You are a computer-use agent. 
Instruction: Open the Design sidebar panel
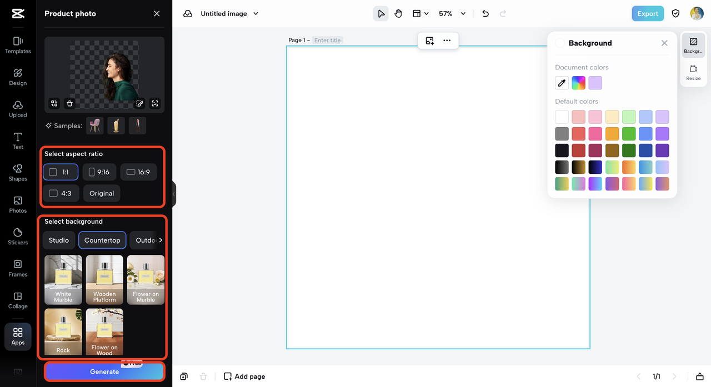18,77
